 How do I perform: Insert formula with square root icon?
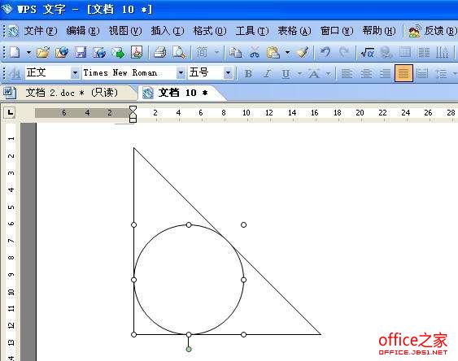[x=368, y=53]
